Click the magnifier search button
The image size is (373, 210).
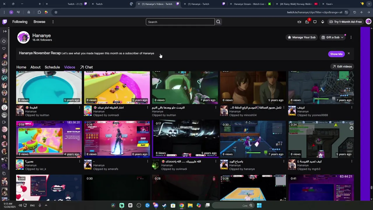point(218,22)
